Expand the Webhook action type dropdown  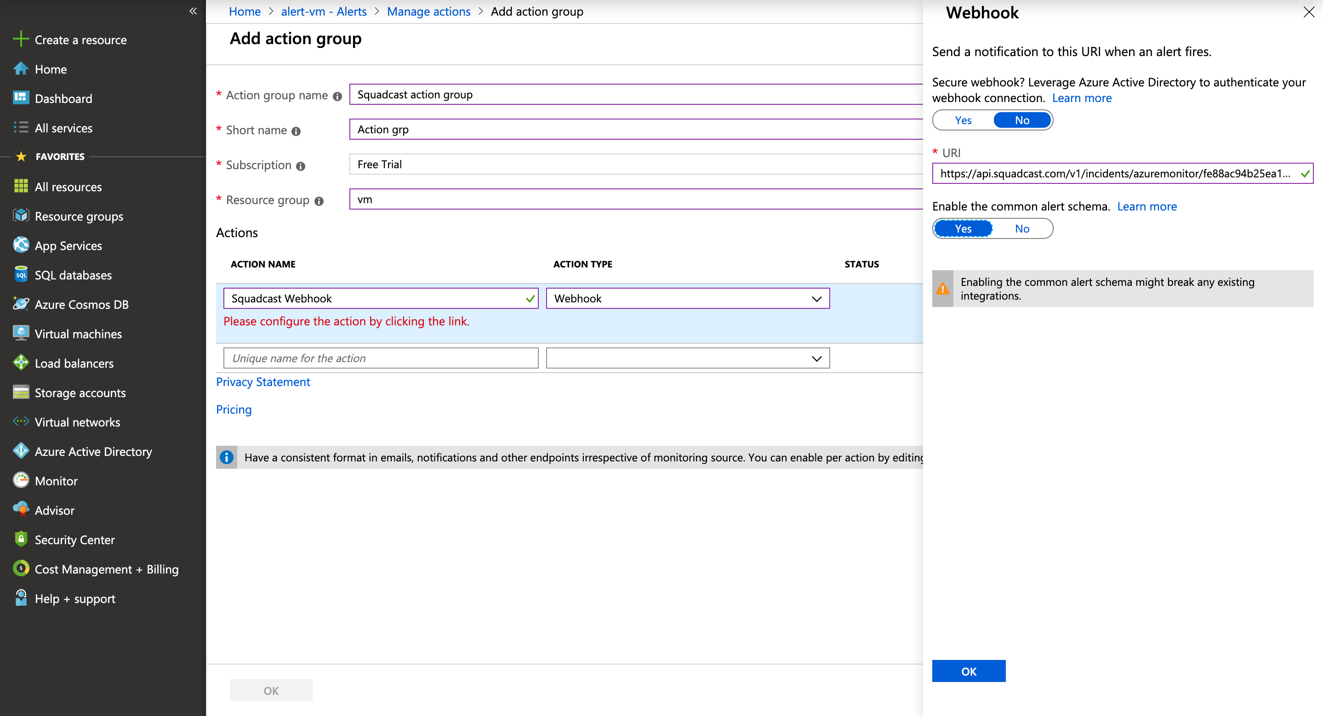click(687, 299)
